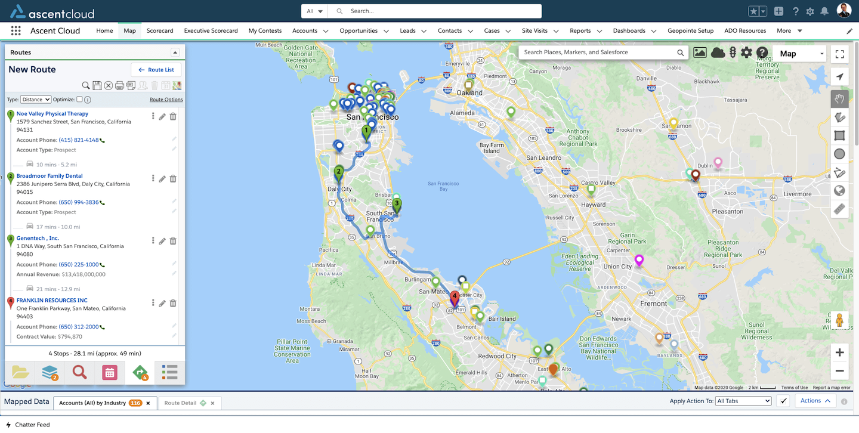Open the Route Options link
The width and height of the screenshot is (859, 433).
[x=166, y=100]
